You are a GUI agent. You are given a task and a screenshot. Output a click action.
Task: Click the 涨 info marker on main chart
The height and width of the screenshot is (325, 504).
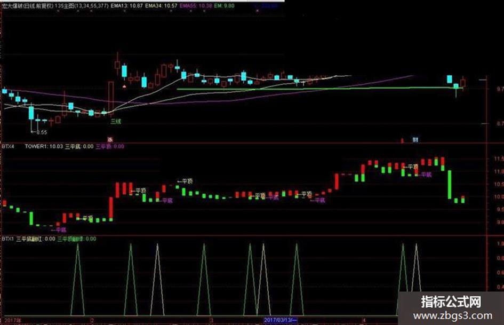pos(110,140)
